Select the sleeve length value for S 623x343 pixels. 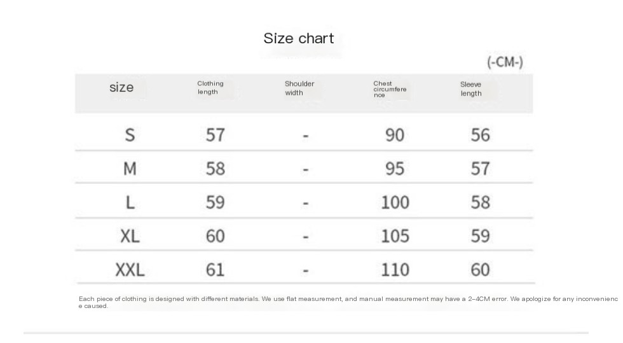click(480, 135)
